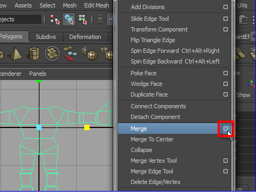
Task: Choose Merge To Center
Action: pos(152,139)
